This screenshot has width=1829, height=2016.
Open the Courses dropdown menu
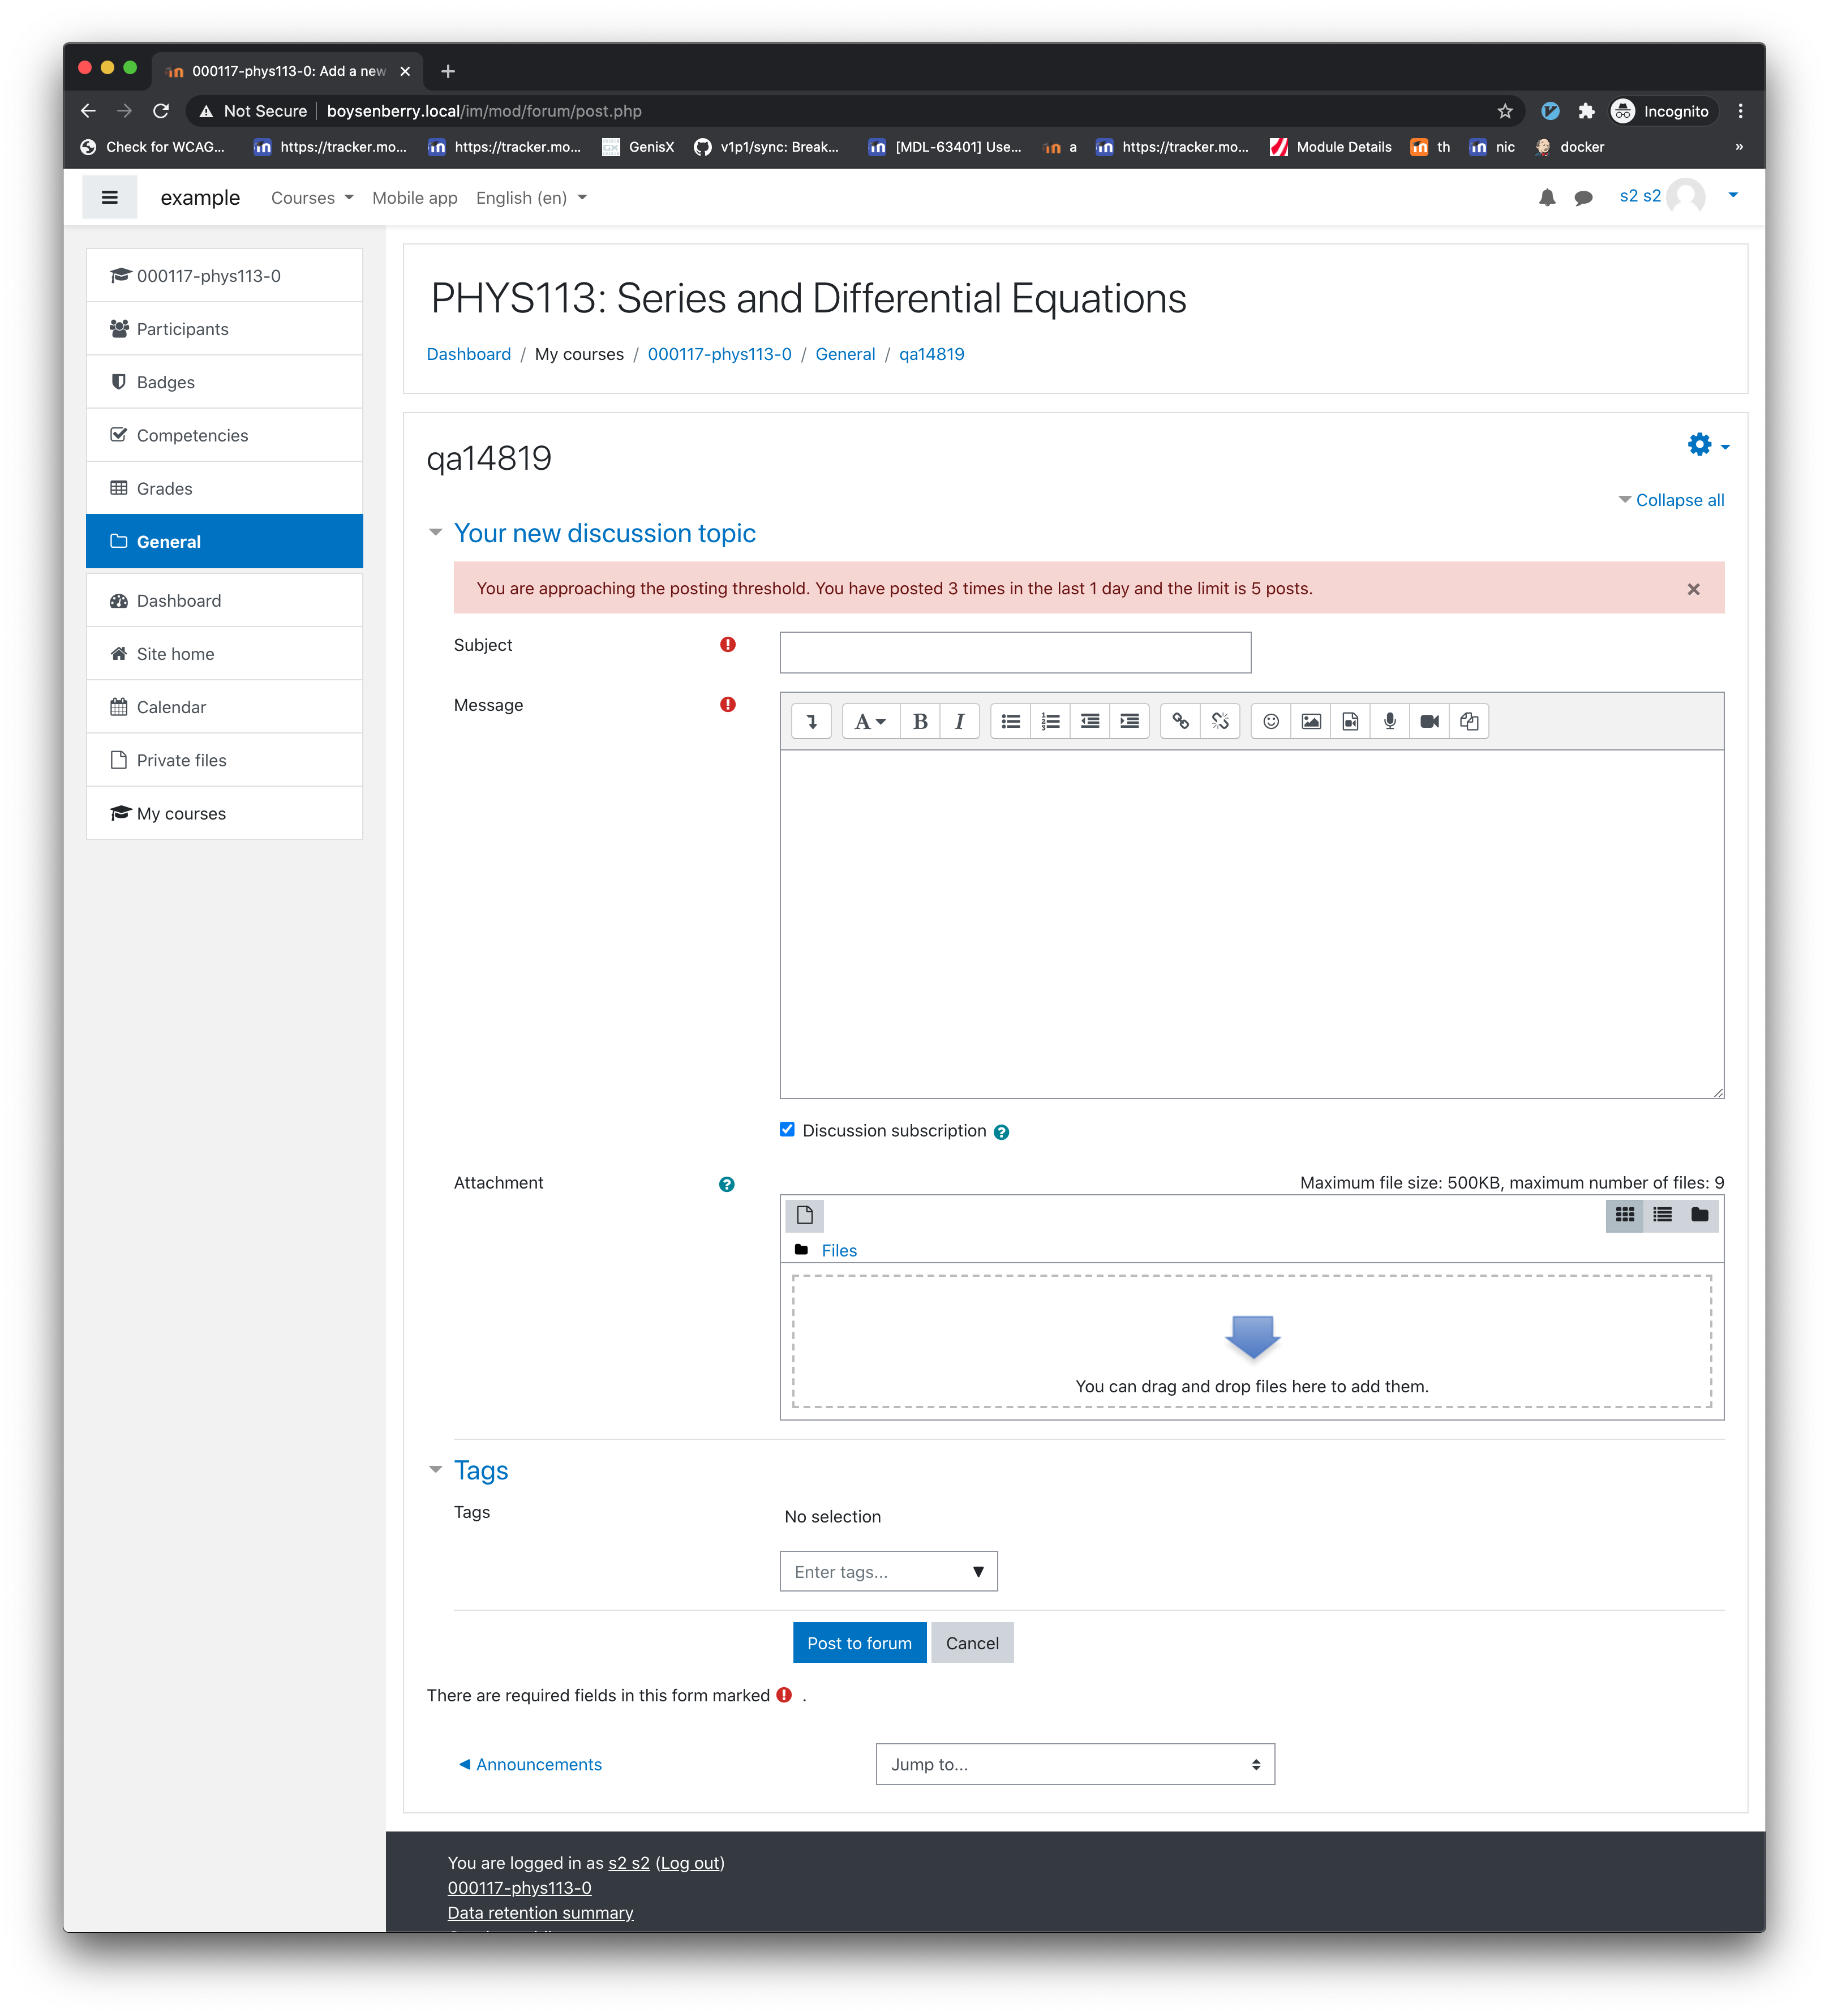coord(312,198)
